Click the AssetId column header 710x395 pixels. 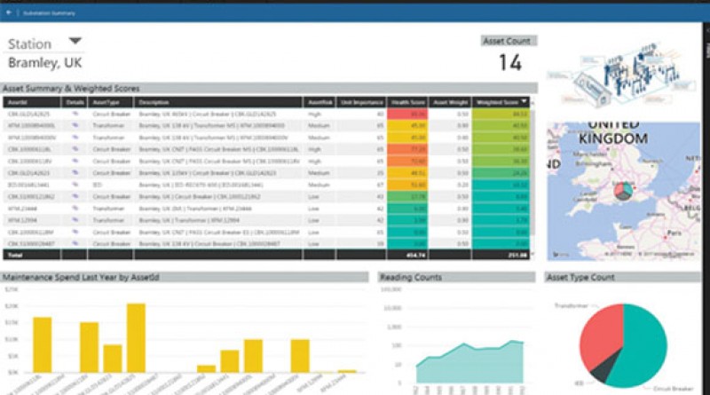(x=20, y=102)
